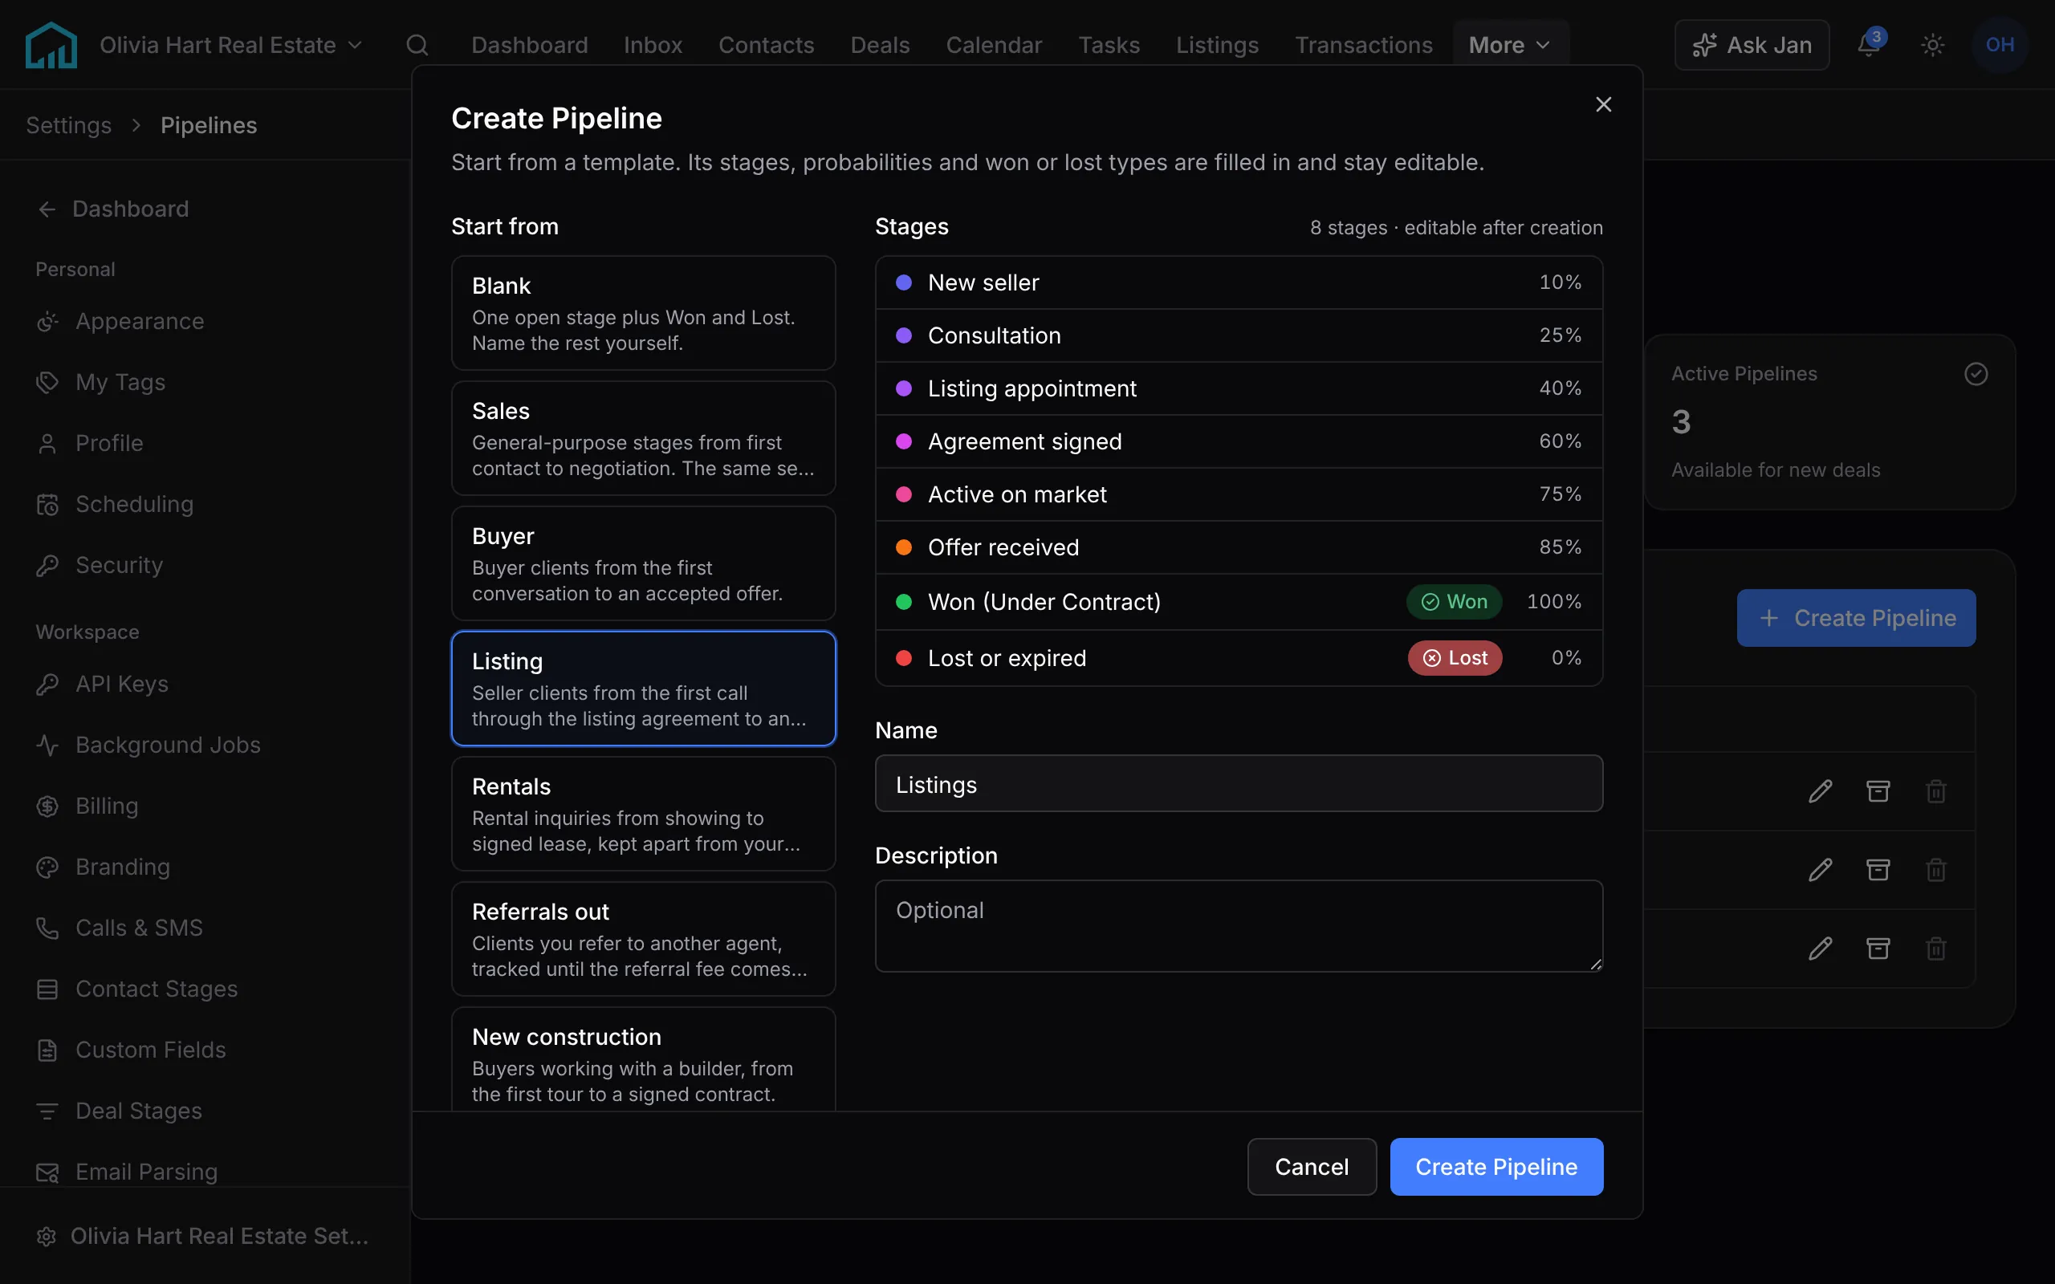The height and width of the screenshot is (1284, 2055).
Task: Click the Active on market stage row
Action: coord(1239,494)
